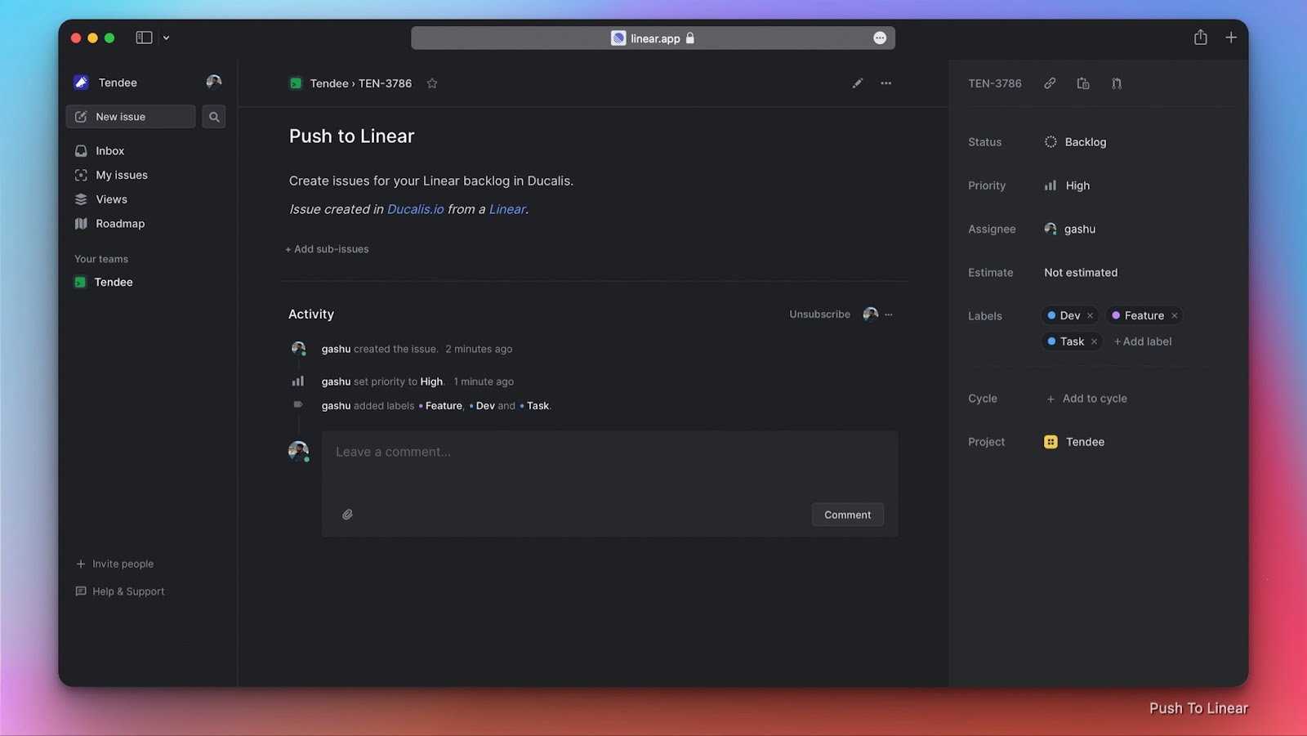Click the Inbox tray icon
The width and height of the screenshot is (1307, 736).
tap(81, 151)
